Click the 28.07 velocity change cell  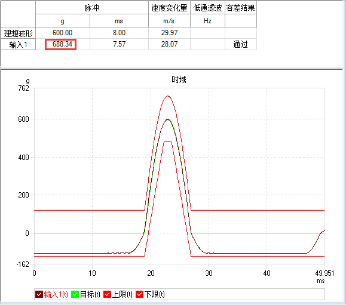click(x=169, y=44)
